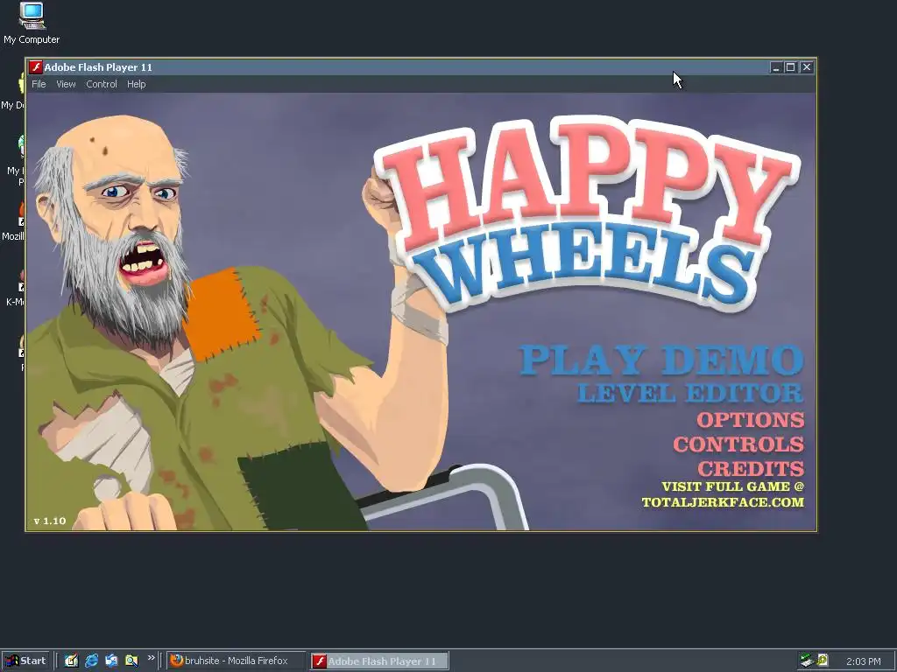
Task: Launch Internet Explorer from Quick Launch
Action: click(x=91, y=661)
